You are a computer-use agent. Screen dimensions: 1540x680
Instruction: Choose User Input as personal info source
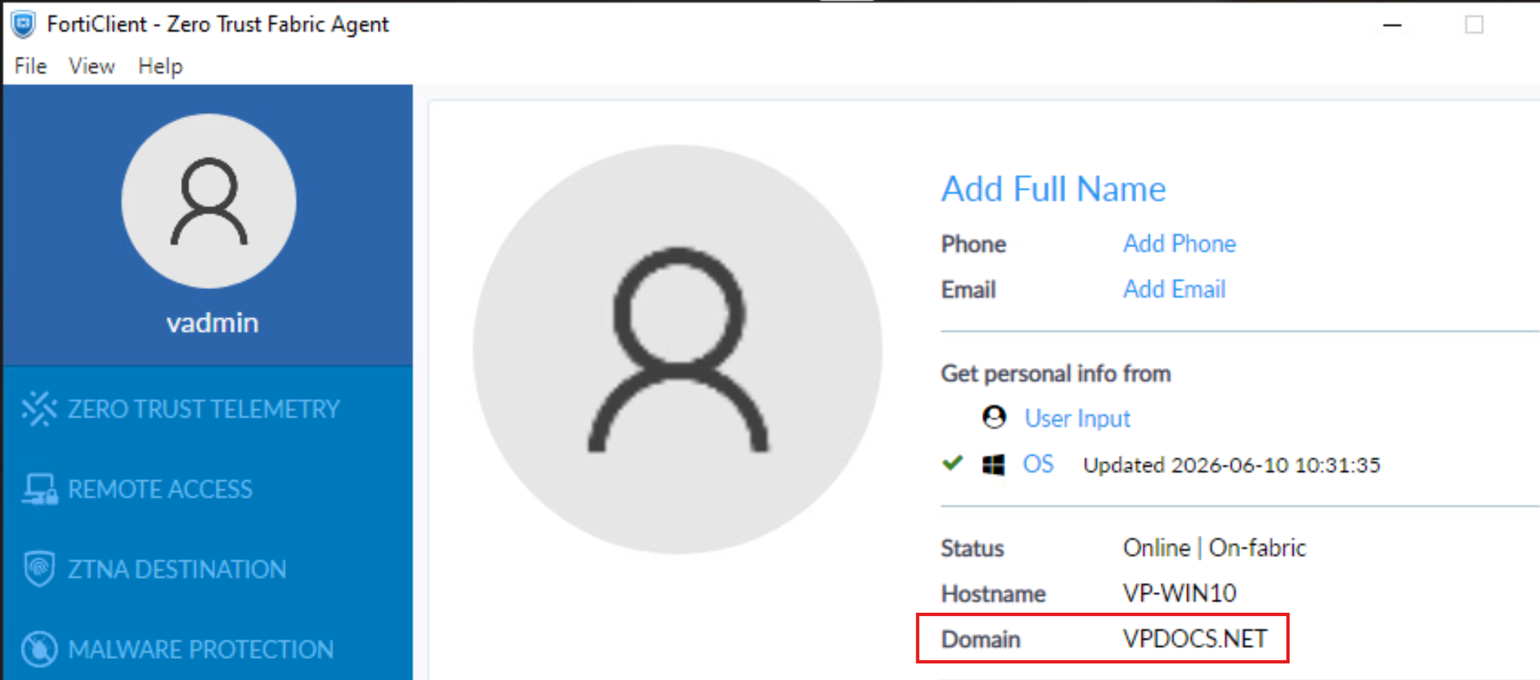1077,418
